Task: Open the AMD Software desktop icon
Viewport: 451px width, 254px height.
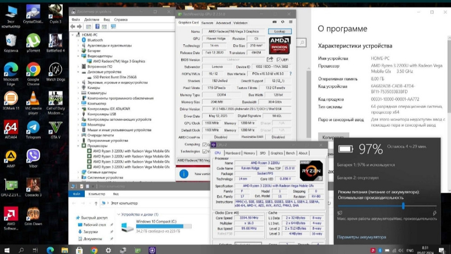Action: point(11,218)
